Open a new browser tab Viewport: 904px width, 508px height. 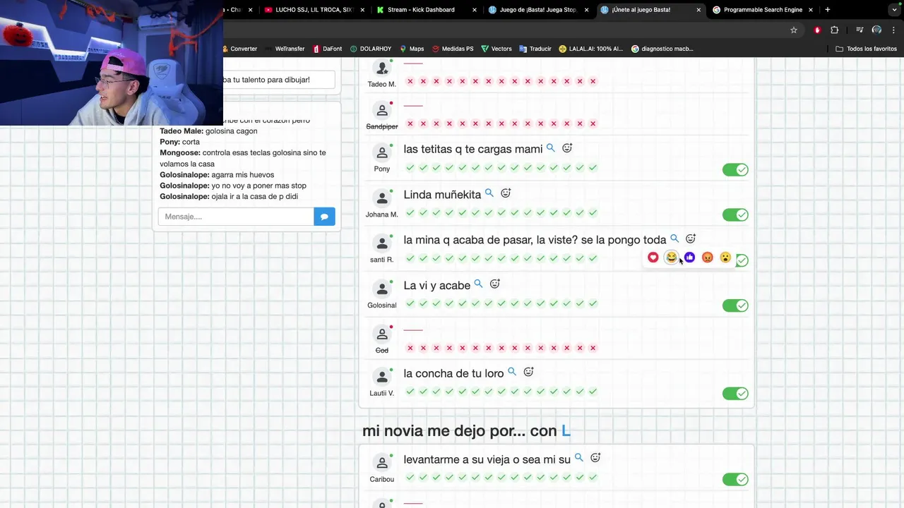click(x=828, y=10)
